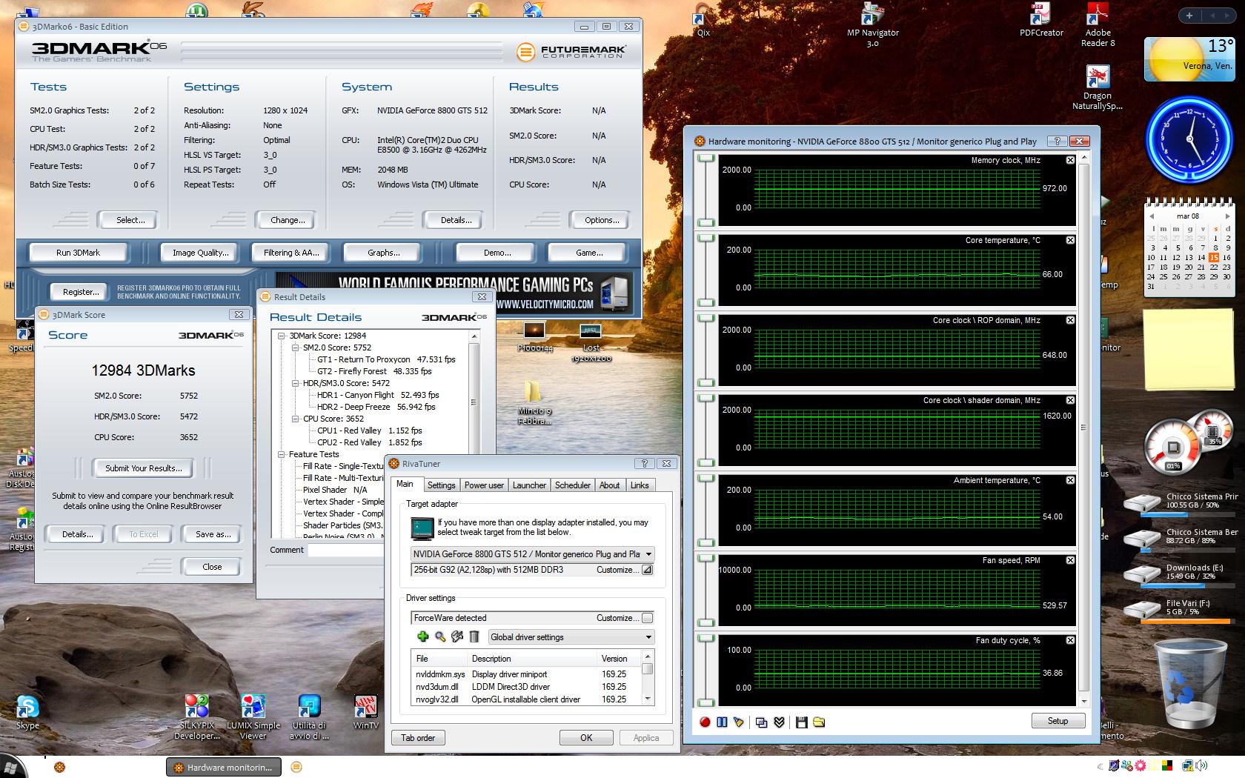Add driver setting with the green plus icon

pos(423,636)
